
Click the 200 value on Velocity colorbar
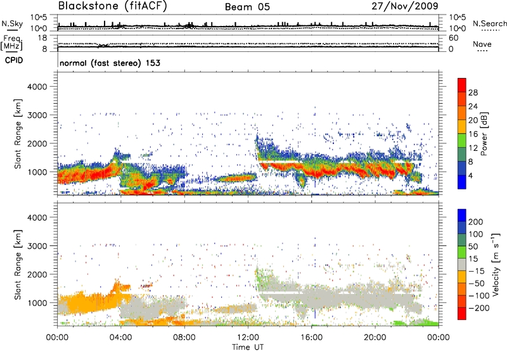[x=476, y=222]
